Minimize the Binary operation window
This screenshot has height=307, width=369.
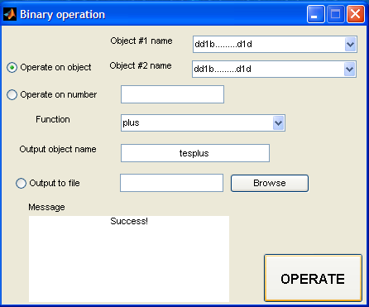(x=315, y=14)
